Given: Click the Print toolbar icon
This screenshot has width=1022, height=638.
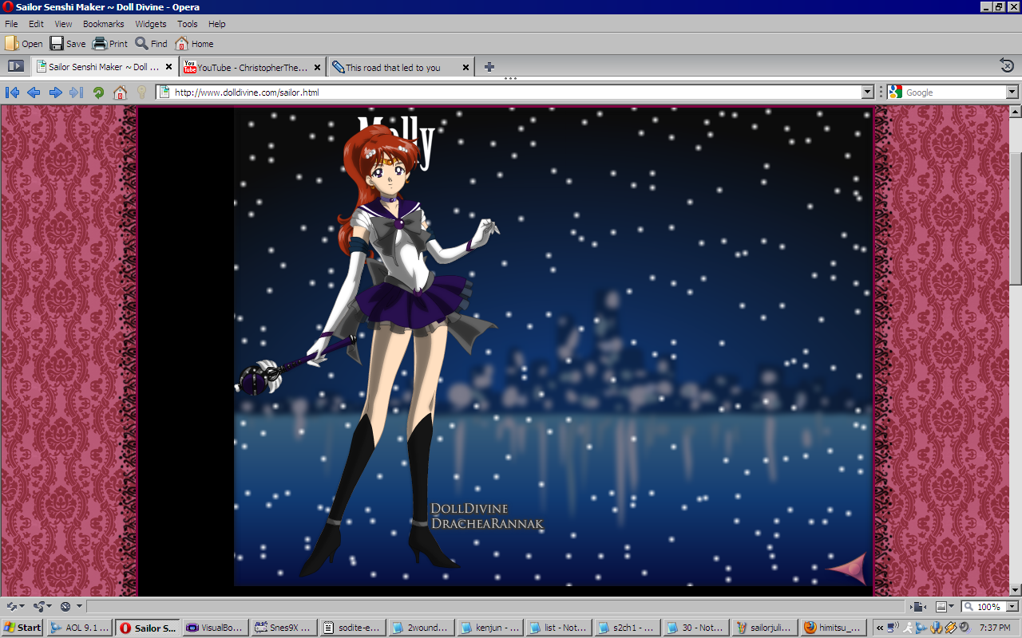Looking at the screenshot, I should pos(110,44).
